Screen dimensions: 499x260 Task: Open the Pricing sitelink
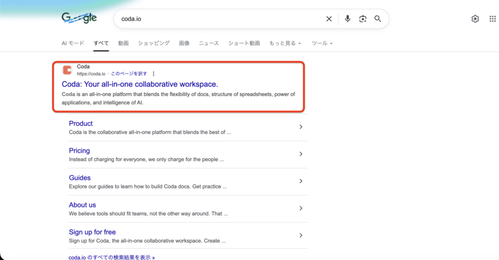[79, 150]
